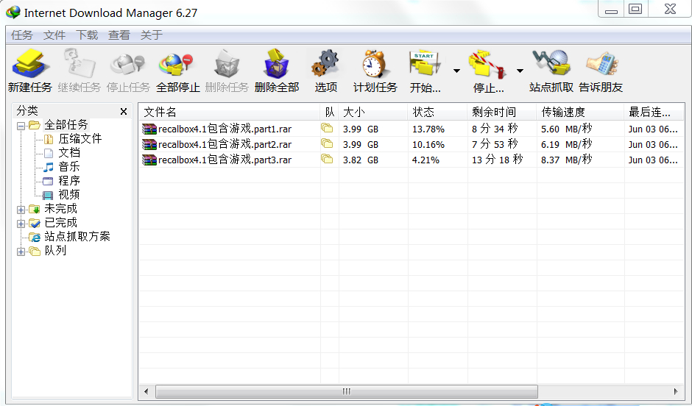Viewport: 692px width, 406px height.
Task: Select the 队列 tree item
Action: point(55,251)
